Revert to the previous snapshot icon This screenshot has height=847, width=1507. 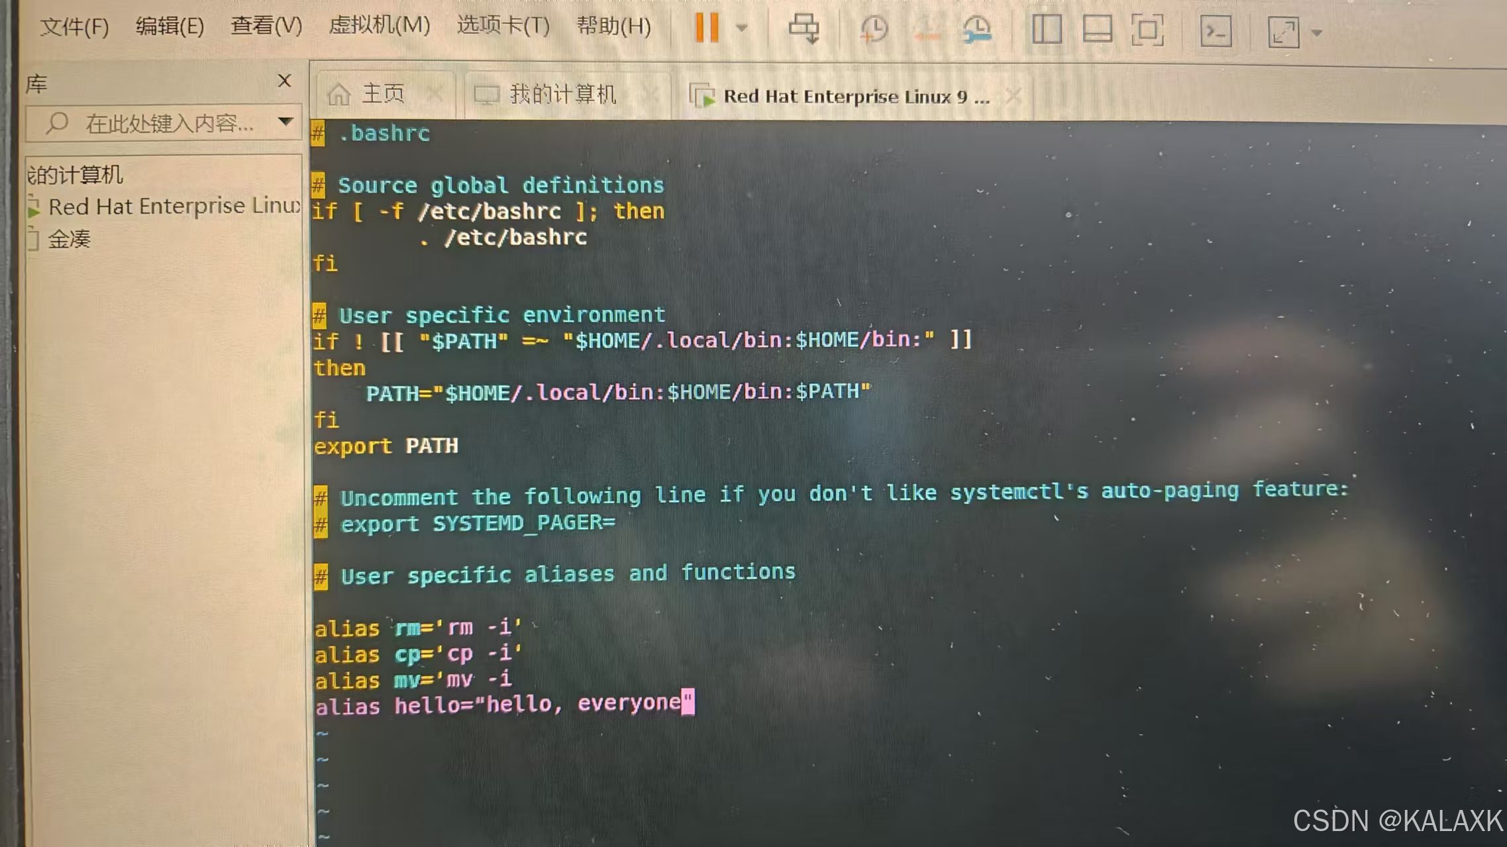tap(927, 30)
